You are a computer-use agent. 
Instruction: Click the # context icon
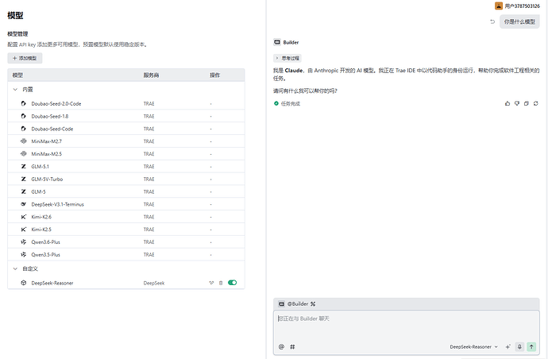pyautogui.click(x=292, y=347)
